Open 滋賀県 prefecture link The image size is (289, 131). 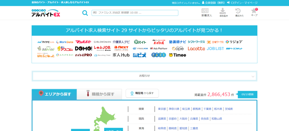[x=162, y=119]
